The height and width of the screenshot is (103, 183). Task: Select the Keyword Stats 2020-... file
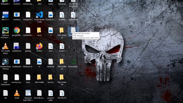(28, 95)
